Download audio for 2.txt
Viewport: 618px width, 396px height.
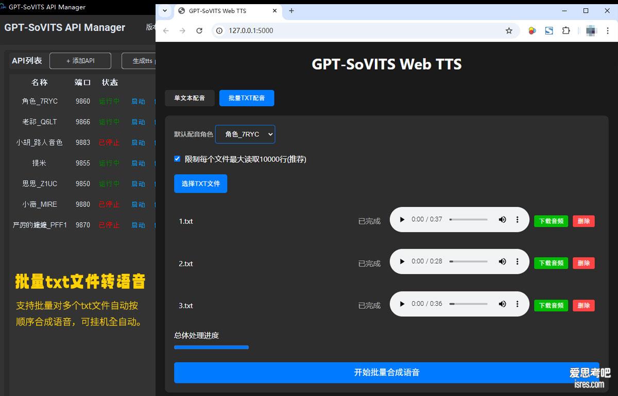click(x=551, y=263)
